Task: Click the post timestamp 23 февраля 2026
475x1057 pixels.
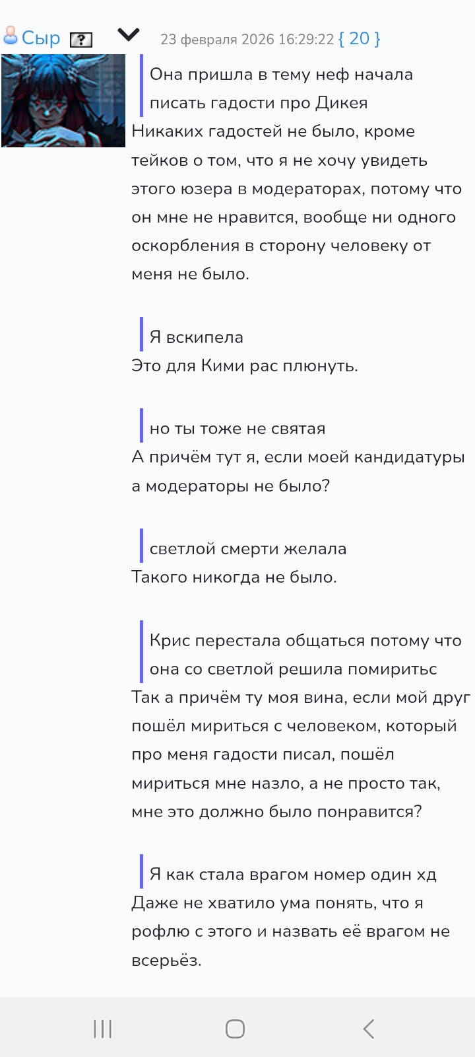Action: tap(247, 40)
